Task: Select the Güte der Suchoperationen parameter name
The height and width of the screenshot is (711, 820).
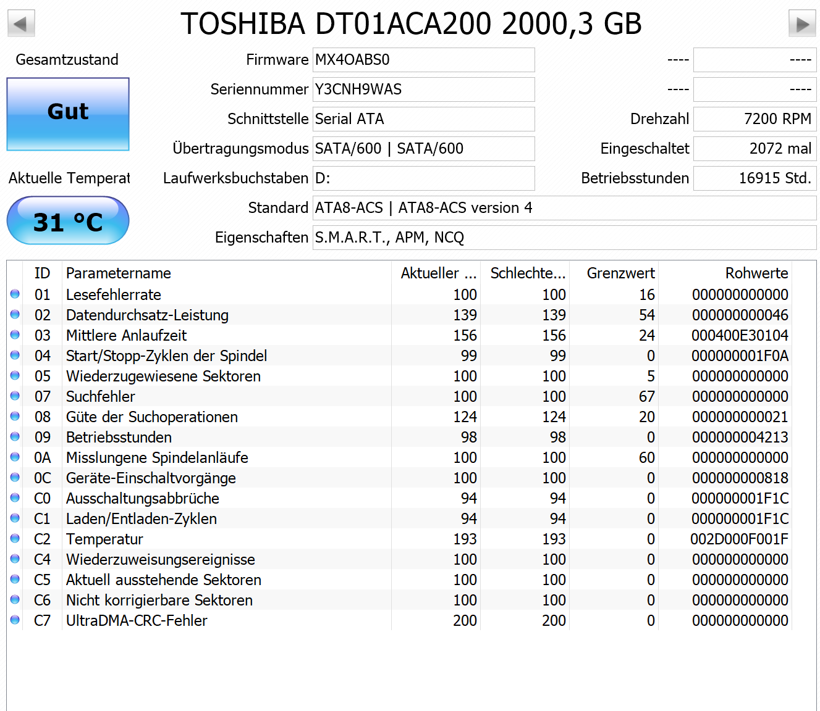Action: pyautogui.click(x=152, y=417)
